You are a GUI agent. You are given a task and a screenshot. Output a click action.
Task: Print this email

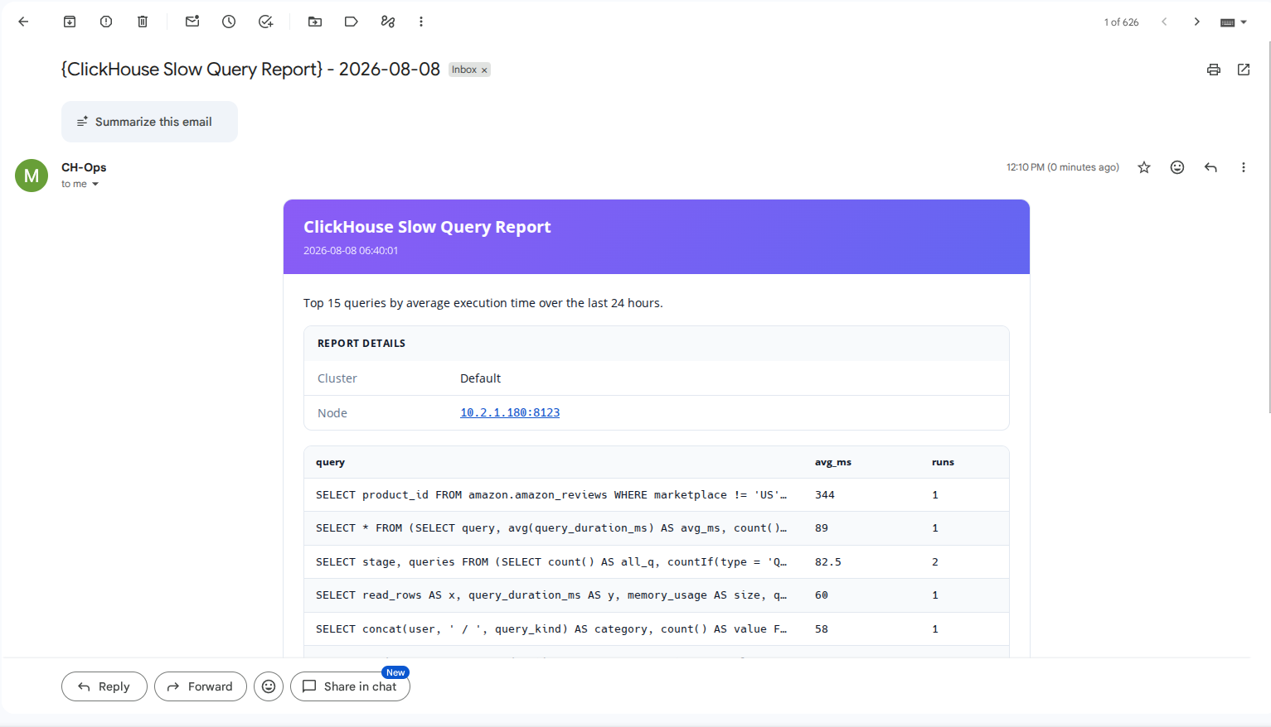1214,70
